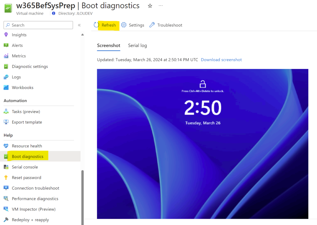Click the 'Virtual machine' subtitle text

pyautogui.click(x=30, y=13)
